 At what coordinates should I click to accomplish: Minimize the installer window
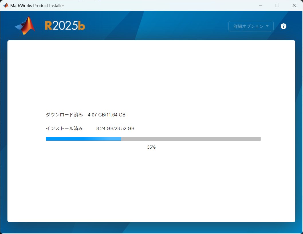pos(261,5)
